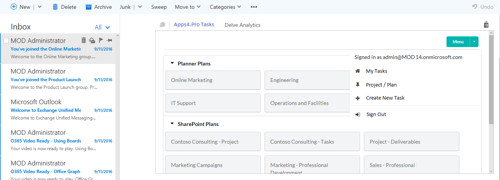
Task: Flag the selected MOD Administrator email
Action: 101,40
